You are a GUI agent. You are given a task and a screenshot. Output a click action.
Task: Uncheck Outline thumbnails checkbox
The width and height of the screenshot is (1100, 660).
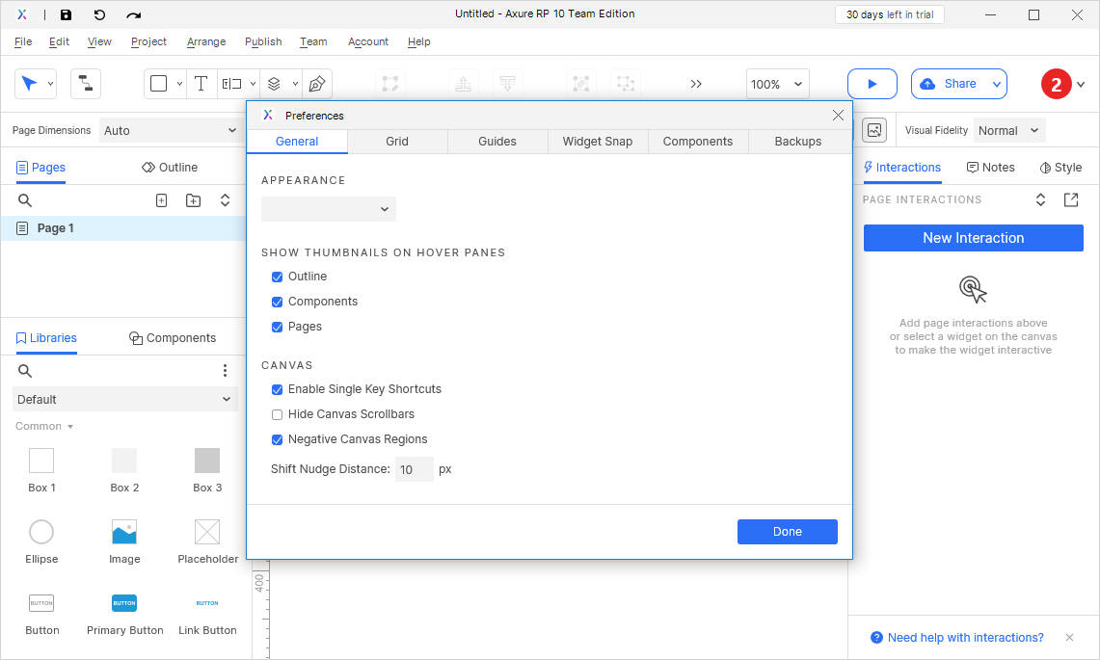[278, 277]
